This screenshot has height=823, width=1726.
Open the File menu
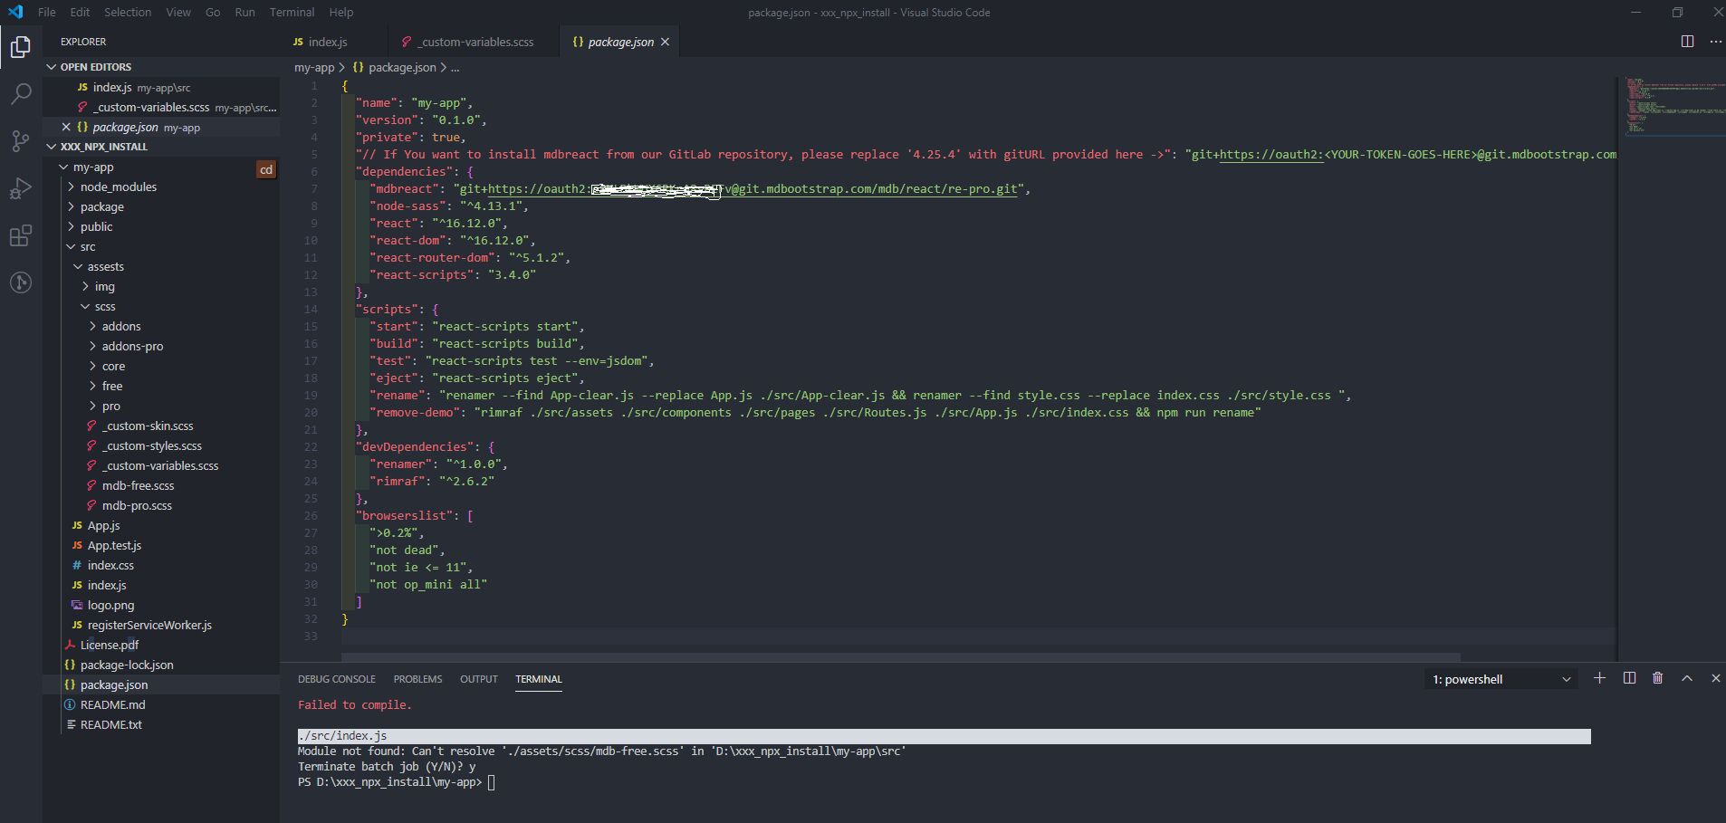[47, 12]
